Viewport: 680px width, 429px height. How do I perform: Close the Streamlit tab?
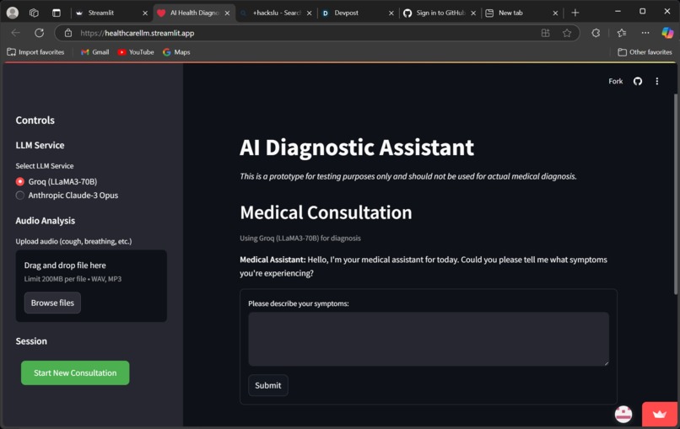145,13
